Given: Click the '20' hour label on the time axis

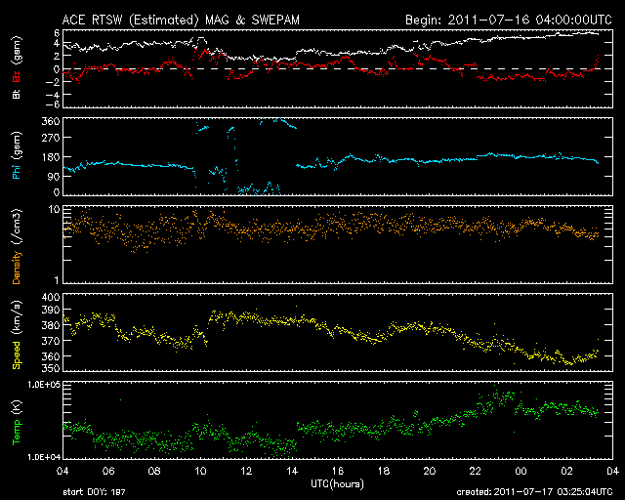Looking at the screenshot, I should click(430, 472).
